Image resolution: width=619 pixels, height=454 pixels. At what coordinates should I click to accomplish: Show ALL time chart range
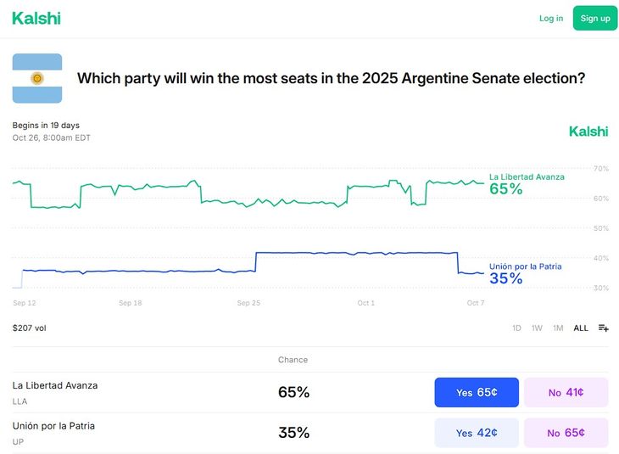point(581,328)
